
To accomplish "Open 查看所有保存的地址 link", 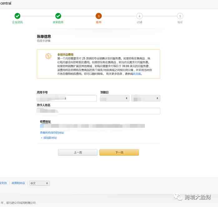I will tap(52, 132).
